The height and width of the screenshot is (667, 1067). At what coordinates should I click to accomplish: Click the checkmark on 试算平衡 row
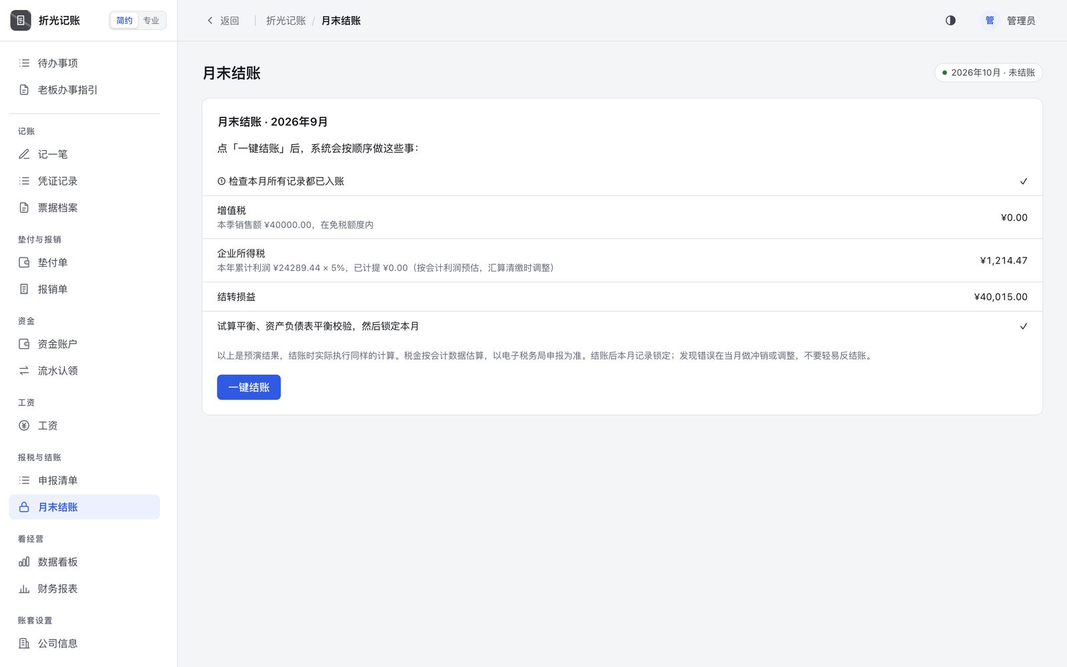1024,326
